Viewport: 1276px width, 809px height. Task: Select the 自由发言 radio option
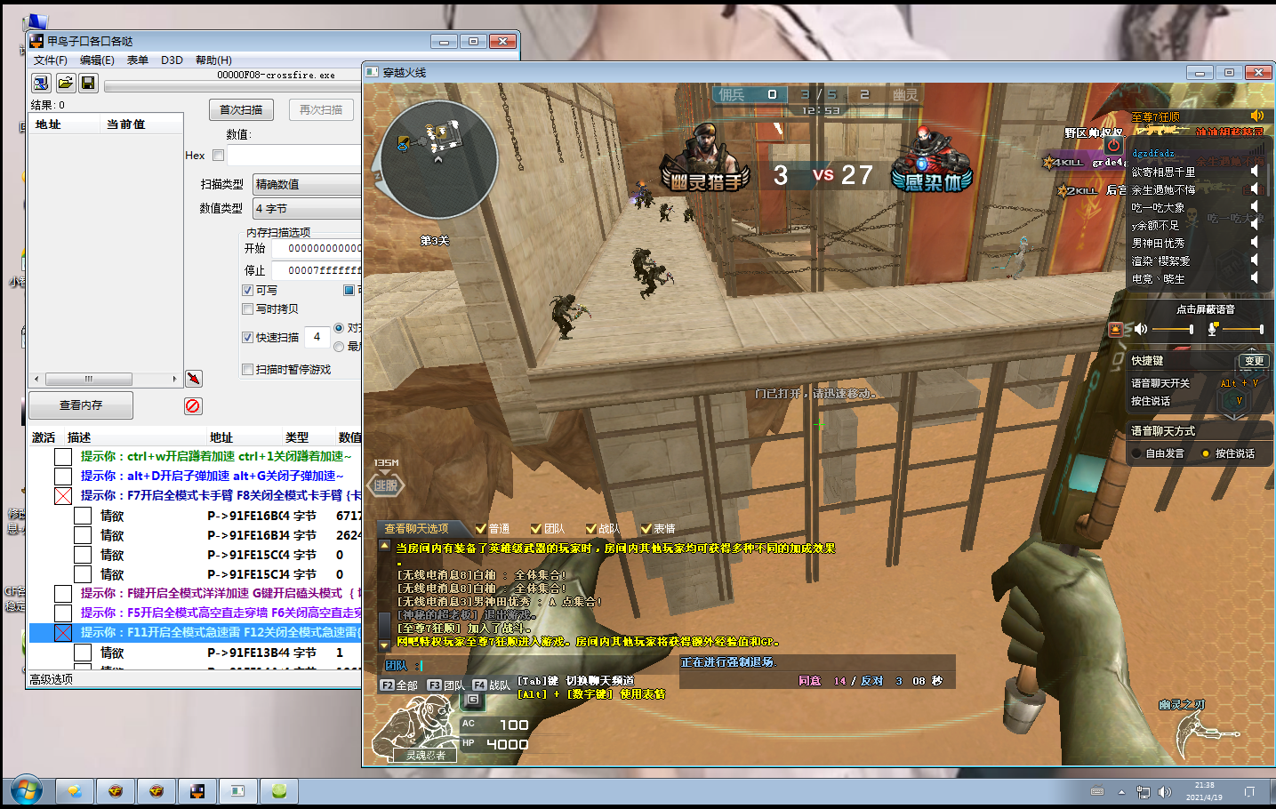[x=1136, y=453]
